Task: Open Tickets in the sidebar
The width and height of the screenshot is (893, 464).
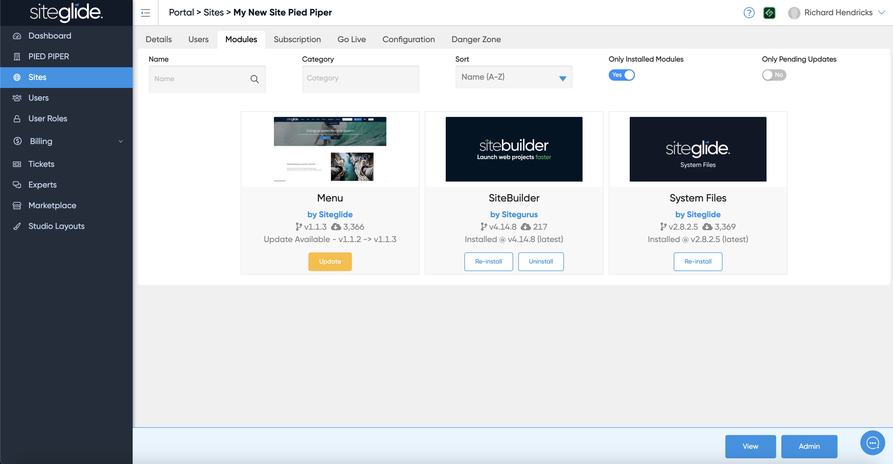Action: pos(41,164)
